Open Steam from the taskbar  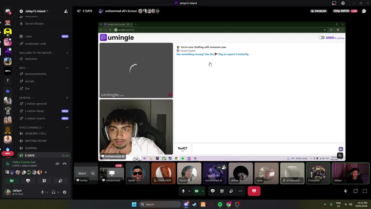pyautogui.click(x=194, y=204)
